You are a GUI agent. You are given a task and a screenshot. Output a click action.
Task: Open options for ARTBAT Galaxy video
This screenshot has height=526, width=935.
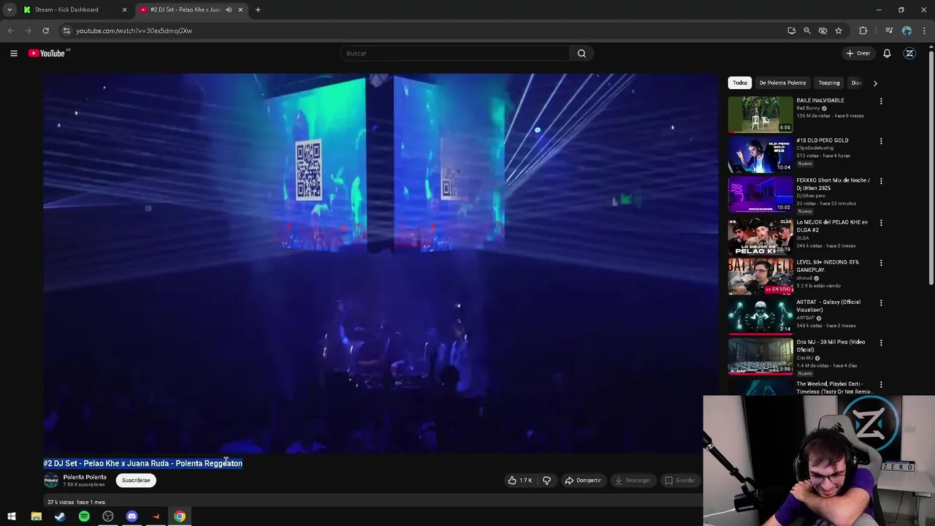click(881, 302)
